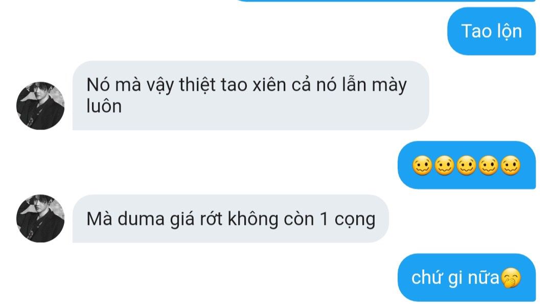The width and height of the screenshot is (552, 304).
Task: Click the received message starting 'Nó mà vậy thiệt'
Action: pyautogui.click(x=250, y=95)
